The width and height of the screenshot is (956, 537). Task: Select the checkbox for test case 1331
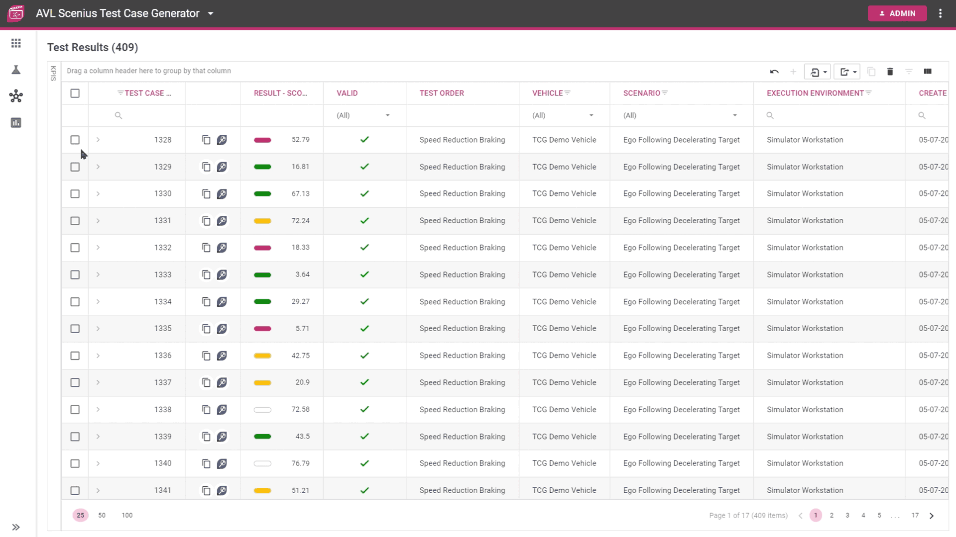click(75, 221)
